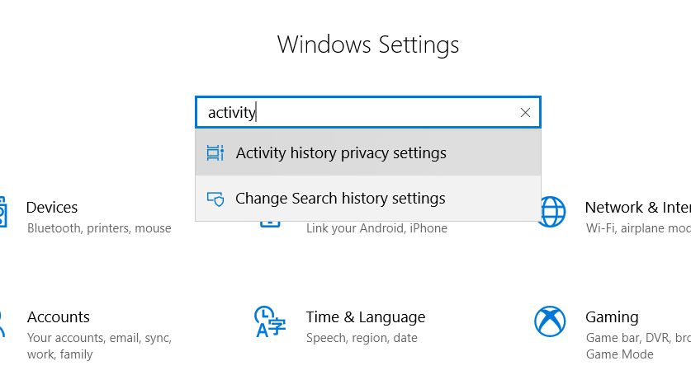Click the Time & Language clock icon
Screen dimensions: 691x389
pyautogui.click(x=268, y=321)
